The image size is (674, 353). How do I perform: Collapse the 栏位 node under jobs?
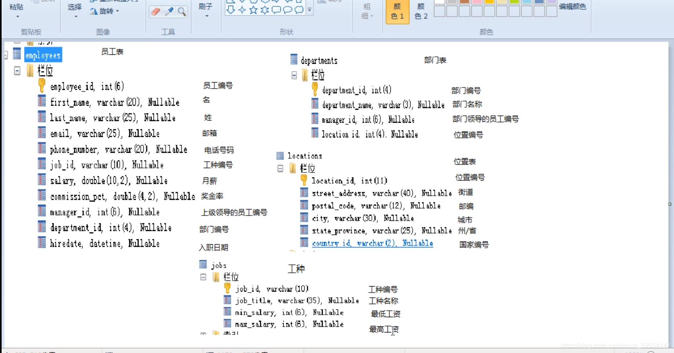tap(203, 277)
